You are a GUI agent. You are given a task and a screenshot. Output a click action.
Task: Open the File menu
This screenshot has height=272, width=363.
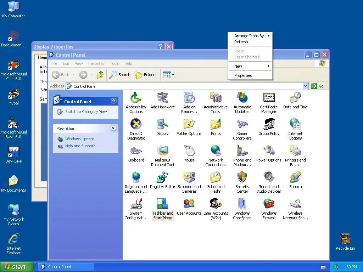[x=54, y=63]
